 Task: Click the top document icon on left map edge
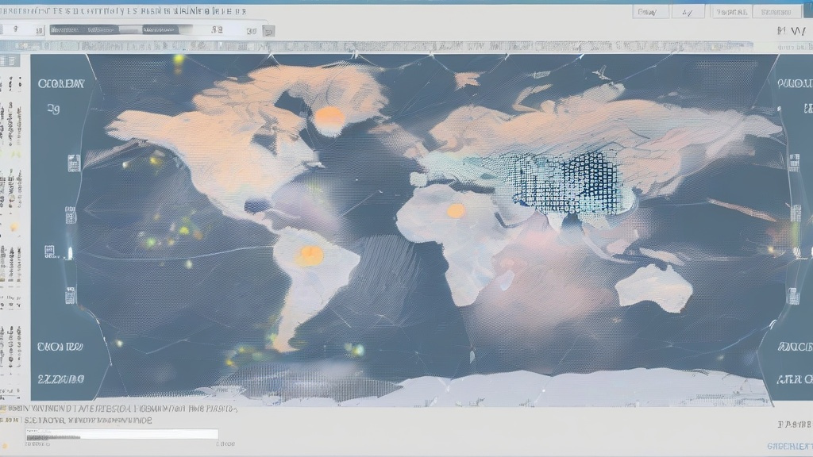pos(73,163)
